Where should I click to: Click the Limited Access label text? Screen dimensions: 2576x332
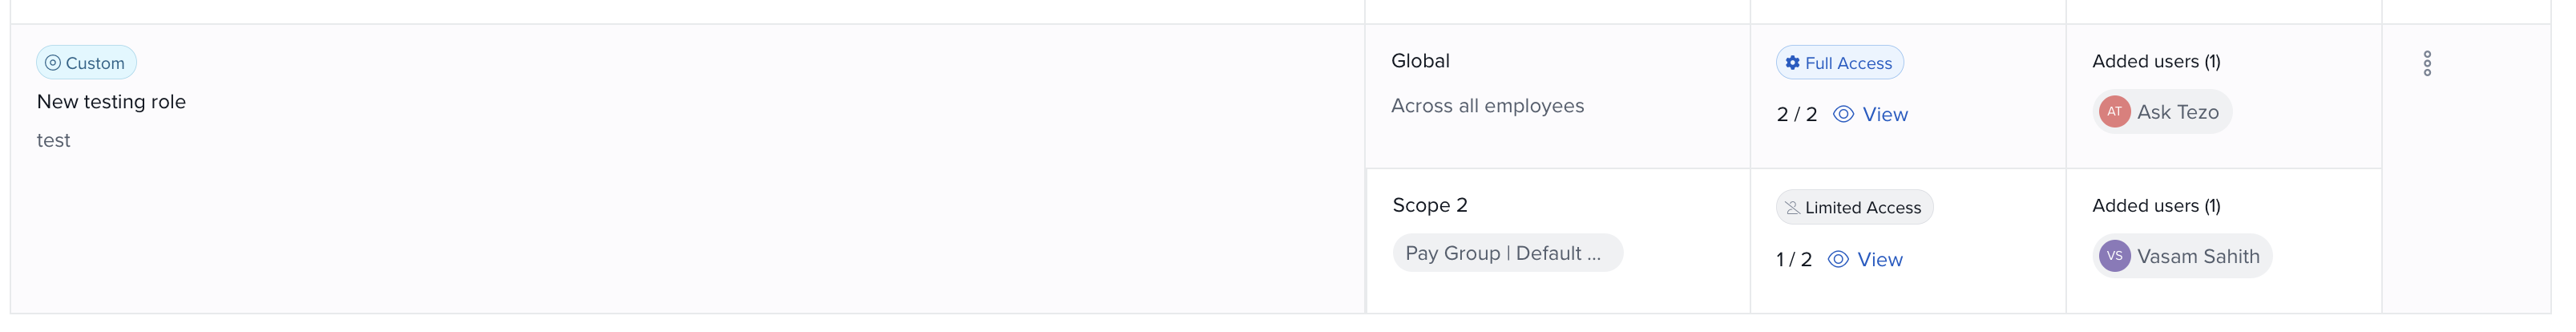click(1863, 208)
